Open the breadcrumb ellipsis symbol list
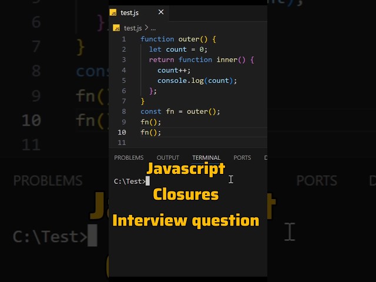The height and width of the screenshot is (282, 376). [x=153, y=29]
